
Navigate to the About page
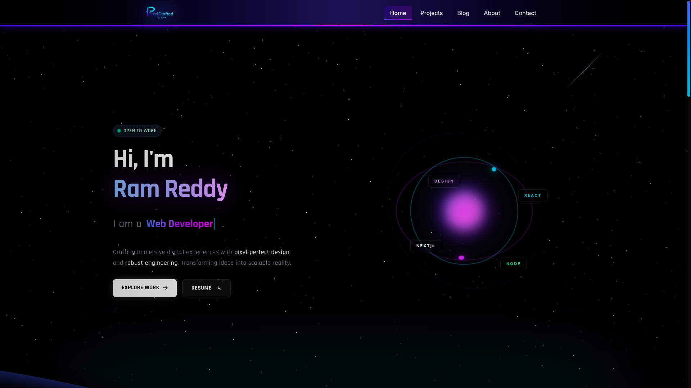[x=492, y=13]
